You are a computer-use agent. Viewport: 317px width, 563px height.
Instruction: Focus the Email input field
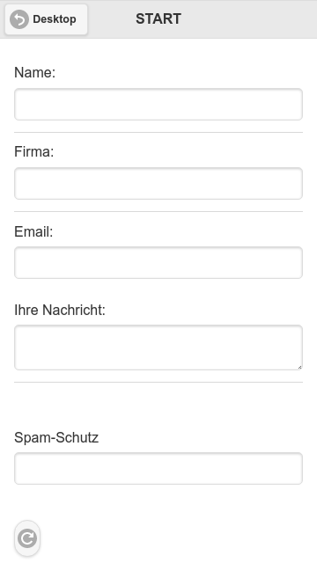[158, 262]
